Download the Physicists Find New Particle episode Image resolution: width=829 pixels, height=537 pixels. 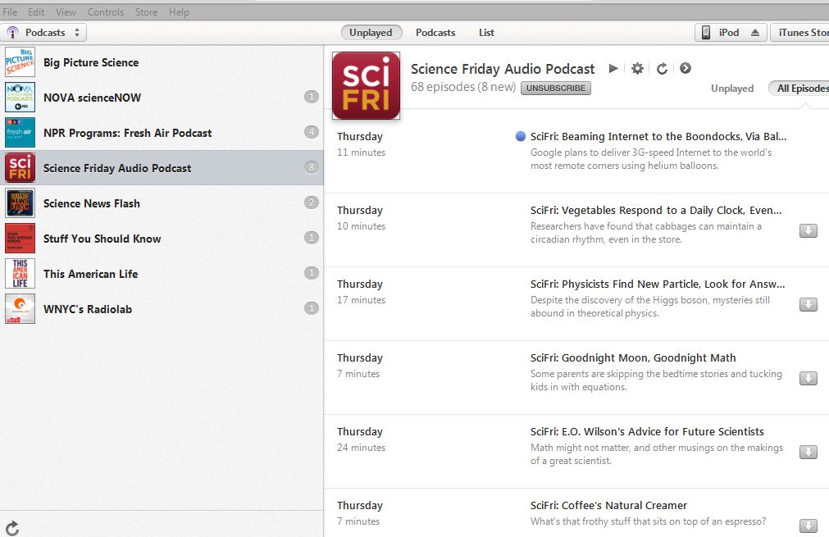tap(809, 305)
